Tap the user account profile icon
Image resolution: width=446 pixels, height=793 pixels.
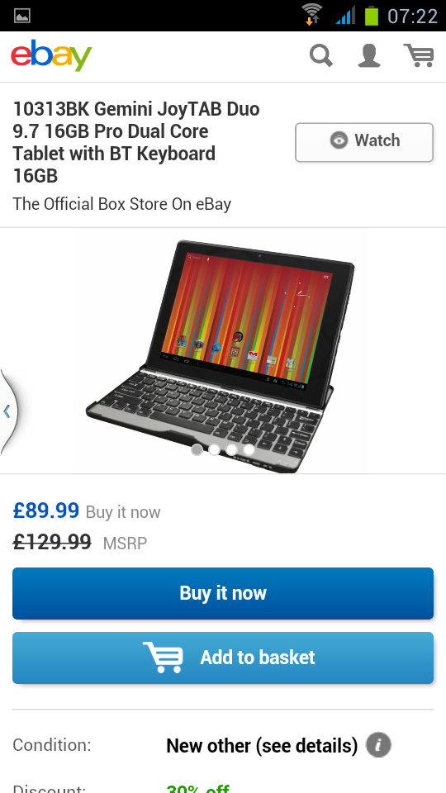coord(369,55)
